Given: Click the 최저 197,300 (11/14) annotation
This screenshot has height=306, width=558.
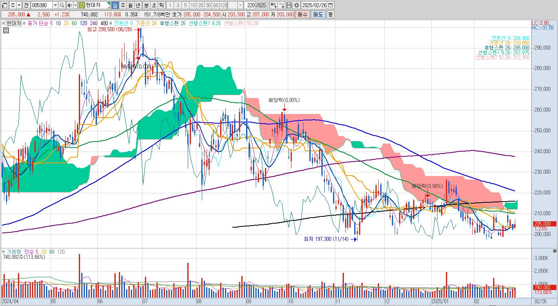Looking at the screenshot, I should pyautogui.click(x=326, y=239).
